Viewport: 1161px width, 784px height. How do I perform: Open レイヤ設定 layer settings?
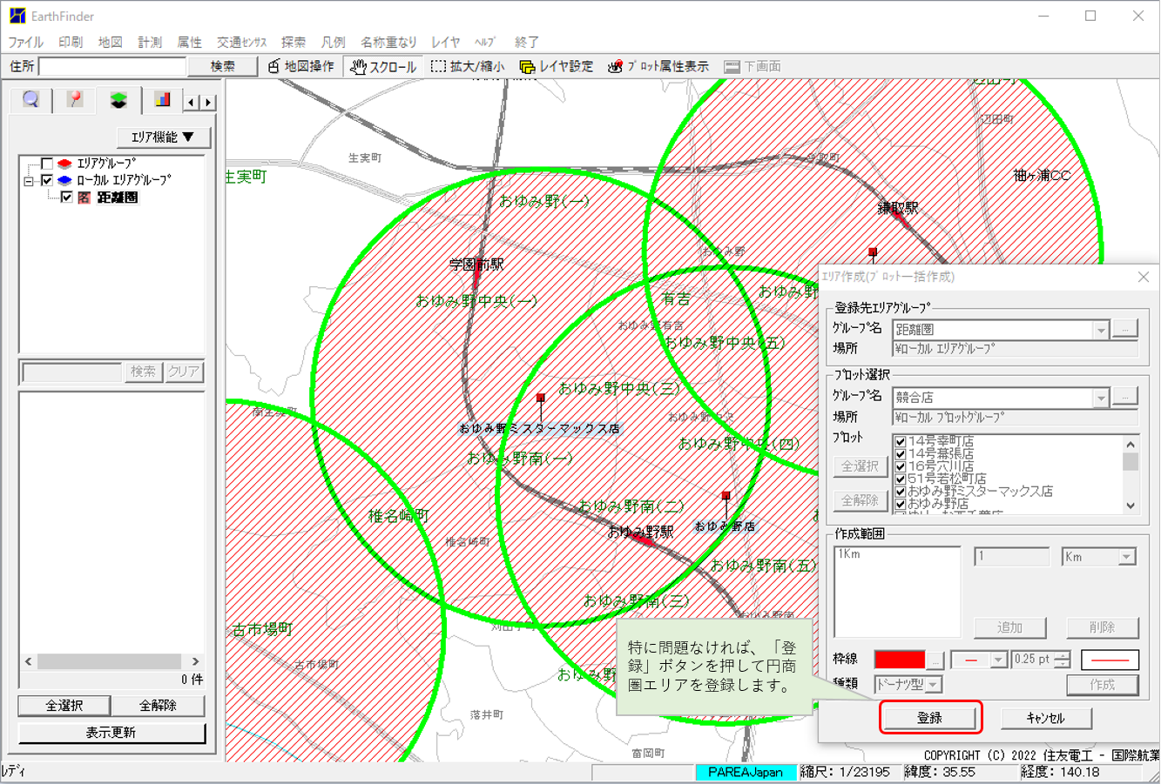coord(557,66)
